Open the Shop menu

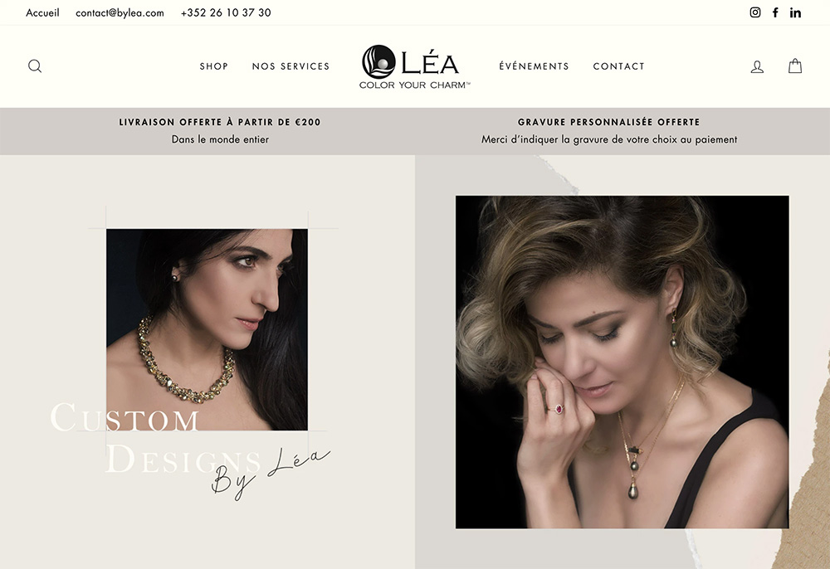[x=214, y=66]
